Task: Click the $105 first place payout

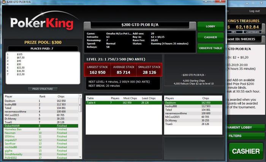Action: coord(20,54)
